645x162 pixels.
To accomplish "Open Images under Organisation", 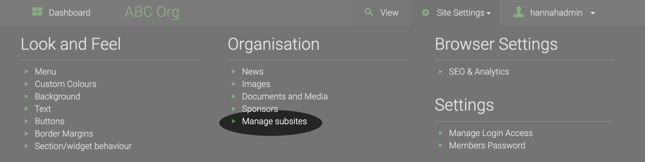I will point(256,84).
